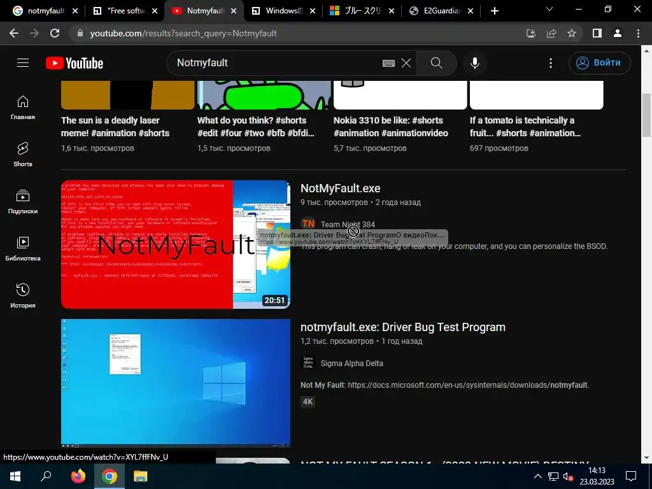Open Подписки in the sidebar
Screen dimensions: 652x489
(23, 202)
